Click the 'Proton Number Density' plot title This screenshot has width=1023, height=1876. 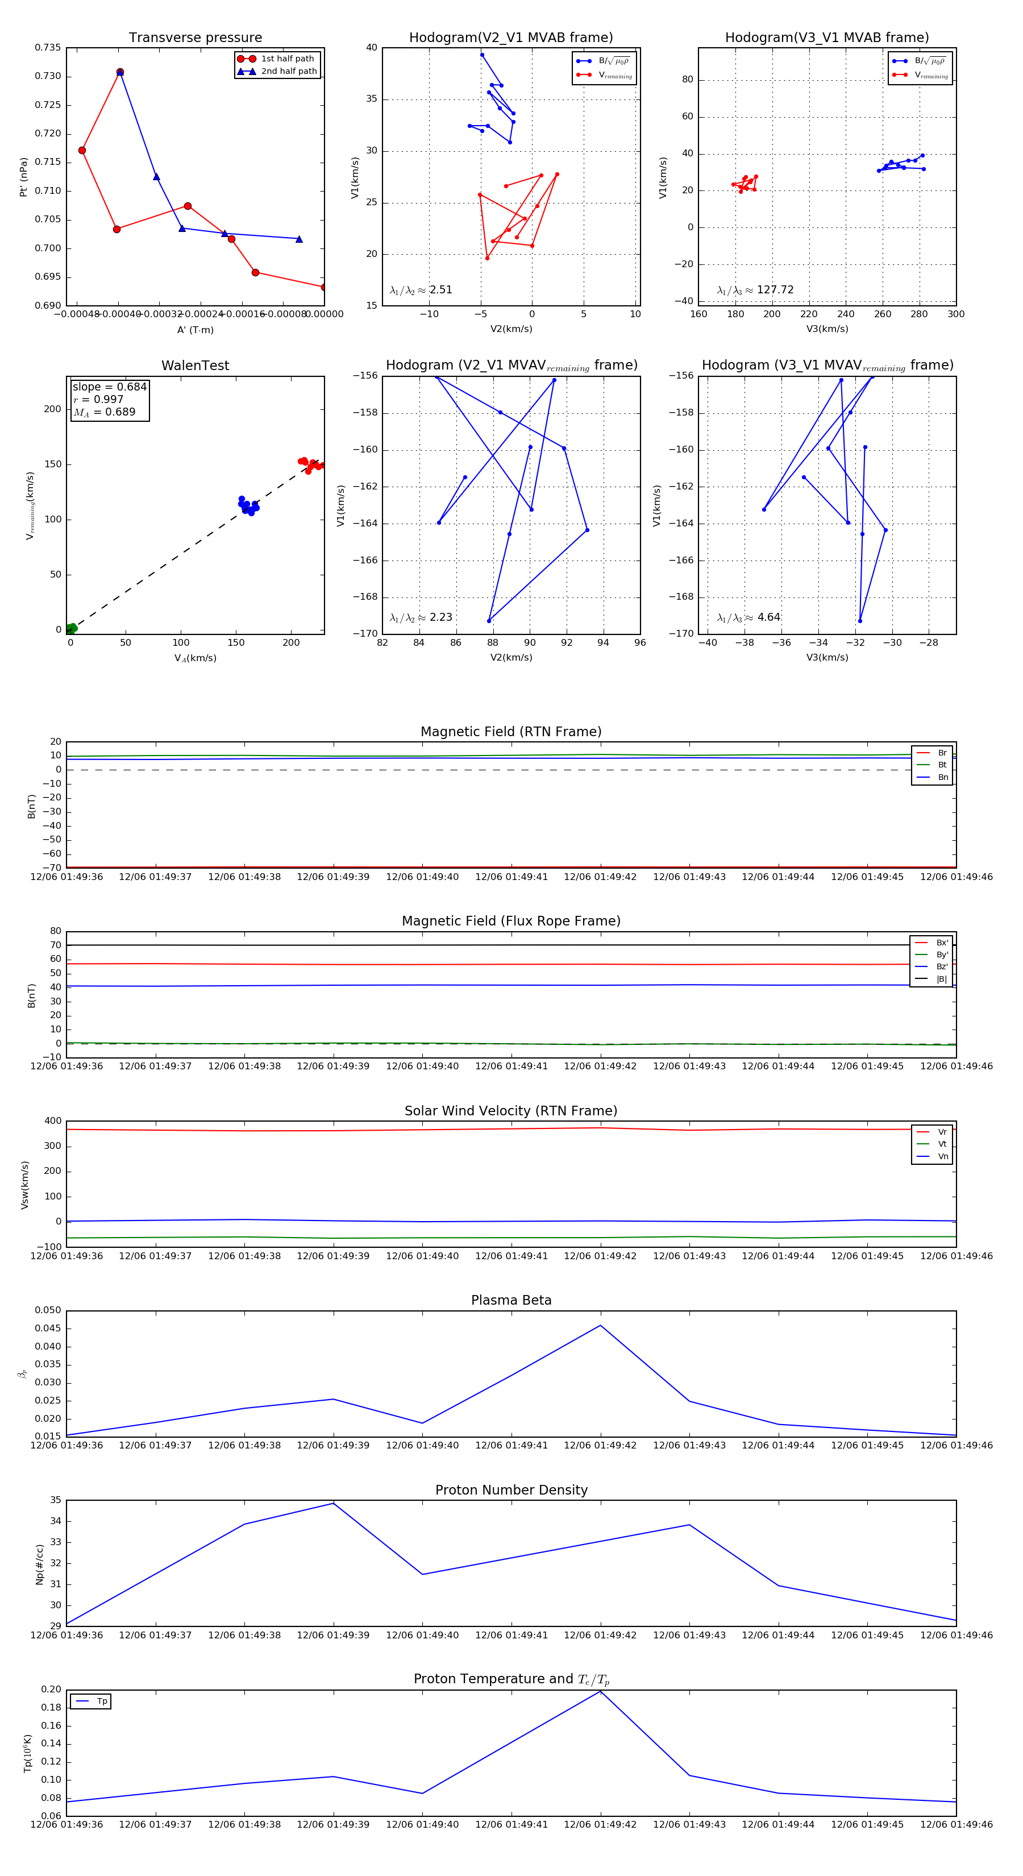tap(511, 1490)
